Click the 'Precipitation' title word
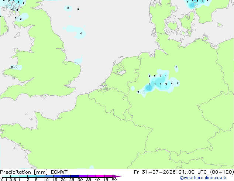 coord(16,172)
